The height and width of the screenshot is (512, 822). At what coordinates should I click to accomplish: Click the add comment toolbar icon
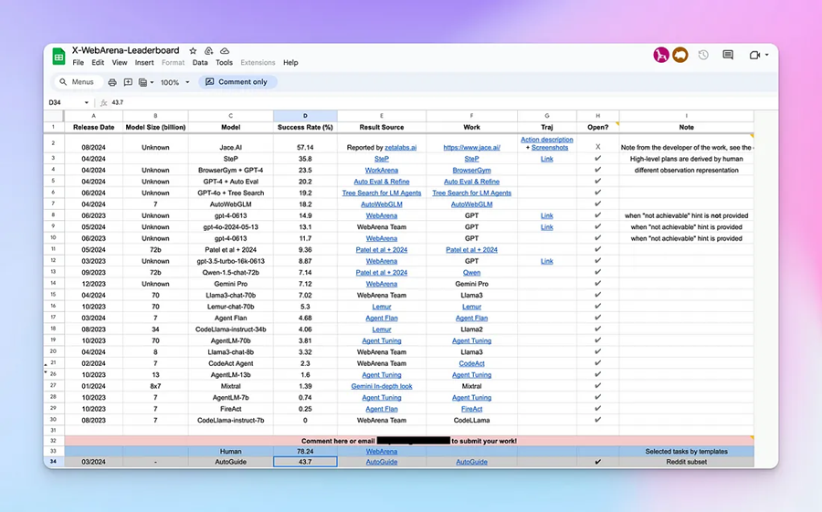(x=128, y=82)
